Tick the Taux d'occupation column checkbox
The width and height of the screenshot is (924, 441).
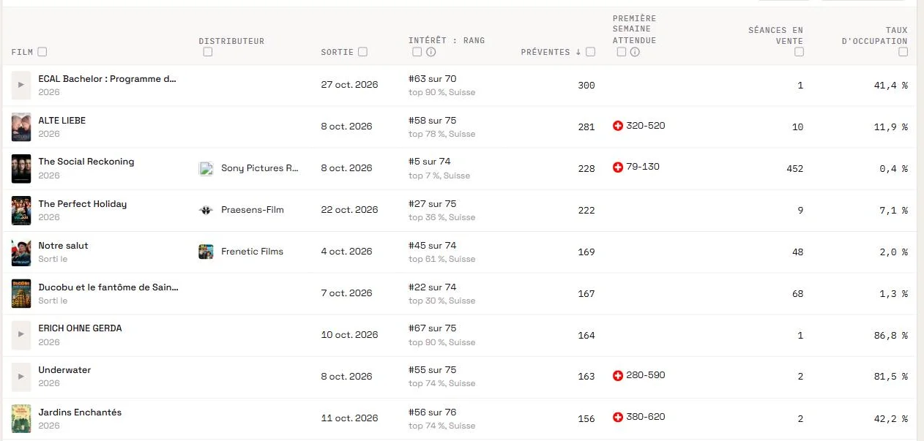coord(903,52)
